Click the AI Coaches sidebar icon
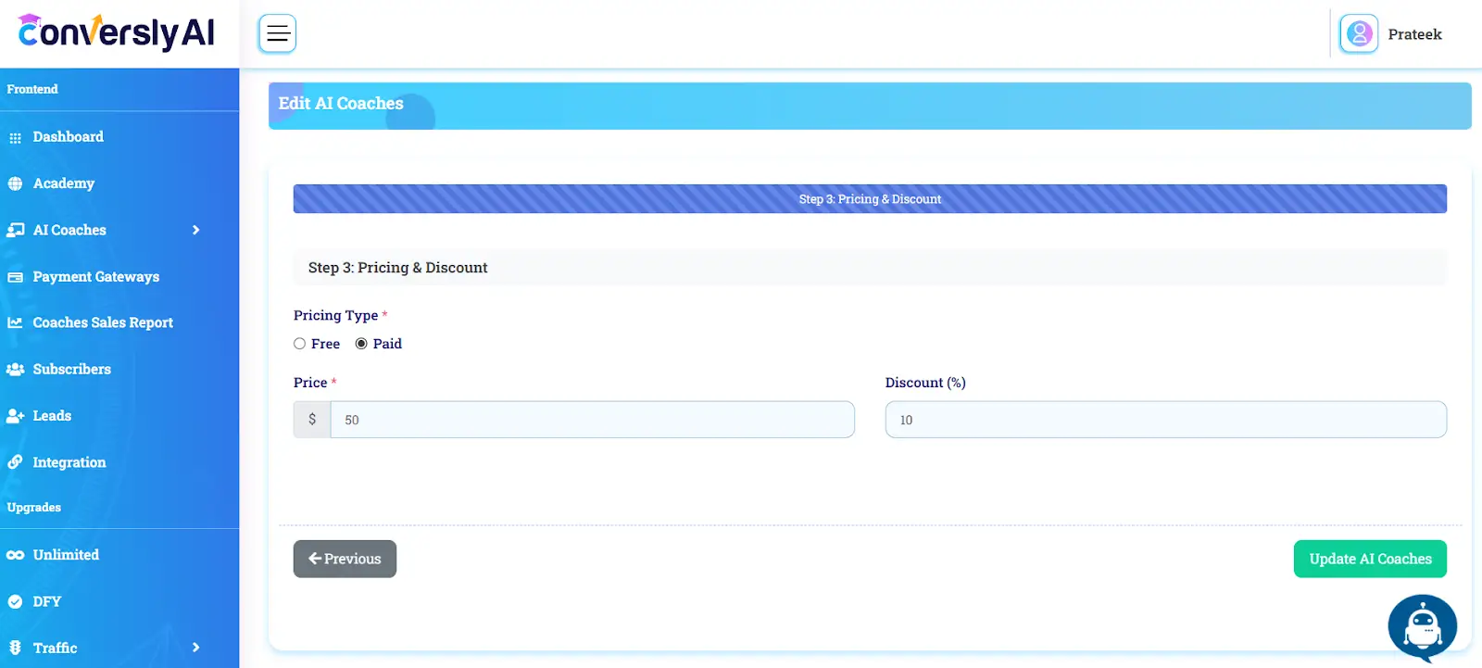 15,230
